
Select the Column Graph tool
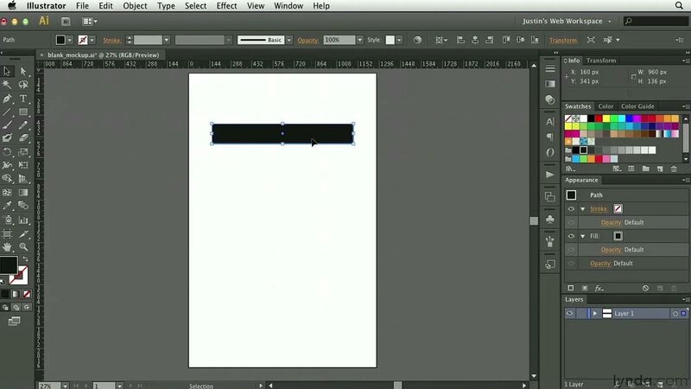point(23,220)
